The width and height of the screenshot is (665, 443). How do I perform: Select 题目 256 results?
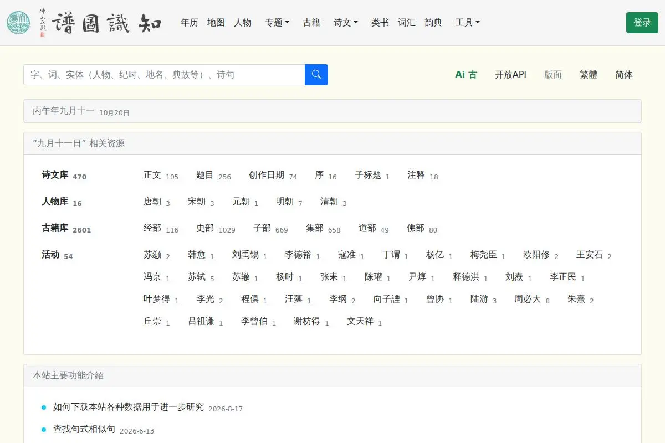[213, 176]
